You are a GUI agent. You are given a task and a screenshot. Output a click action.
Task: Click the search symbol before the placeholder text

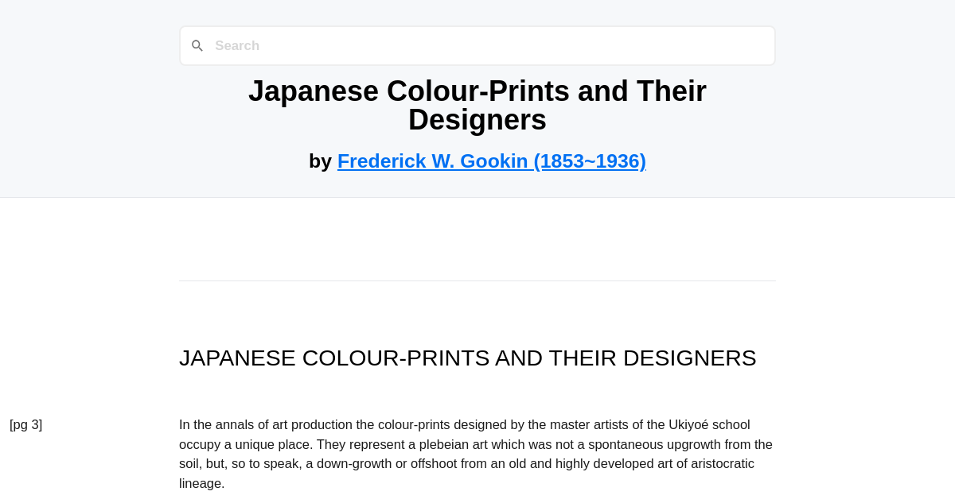point(197,45)
